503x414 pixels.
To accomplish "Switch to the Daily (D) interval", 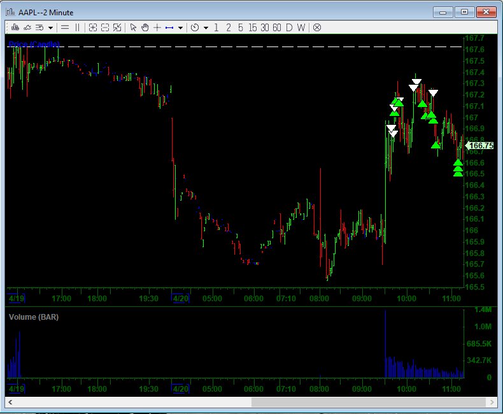I will click(x=289, y=27).
